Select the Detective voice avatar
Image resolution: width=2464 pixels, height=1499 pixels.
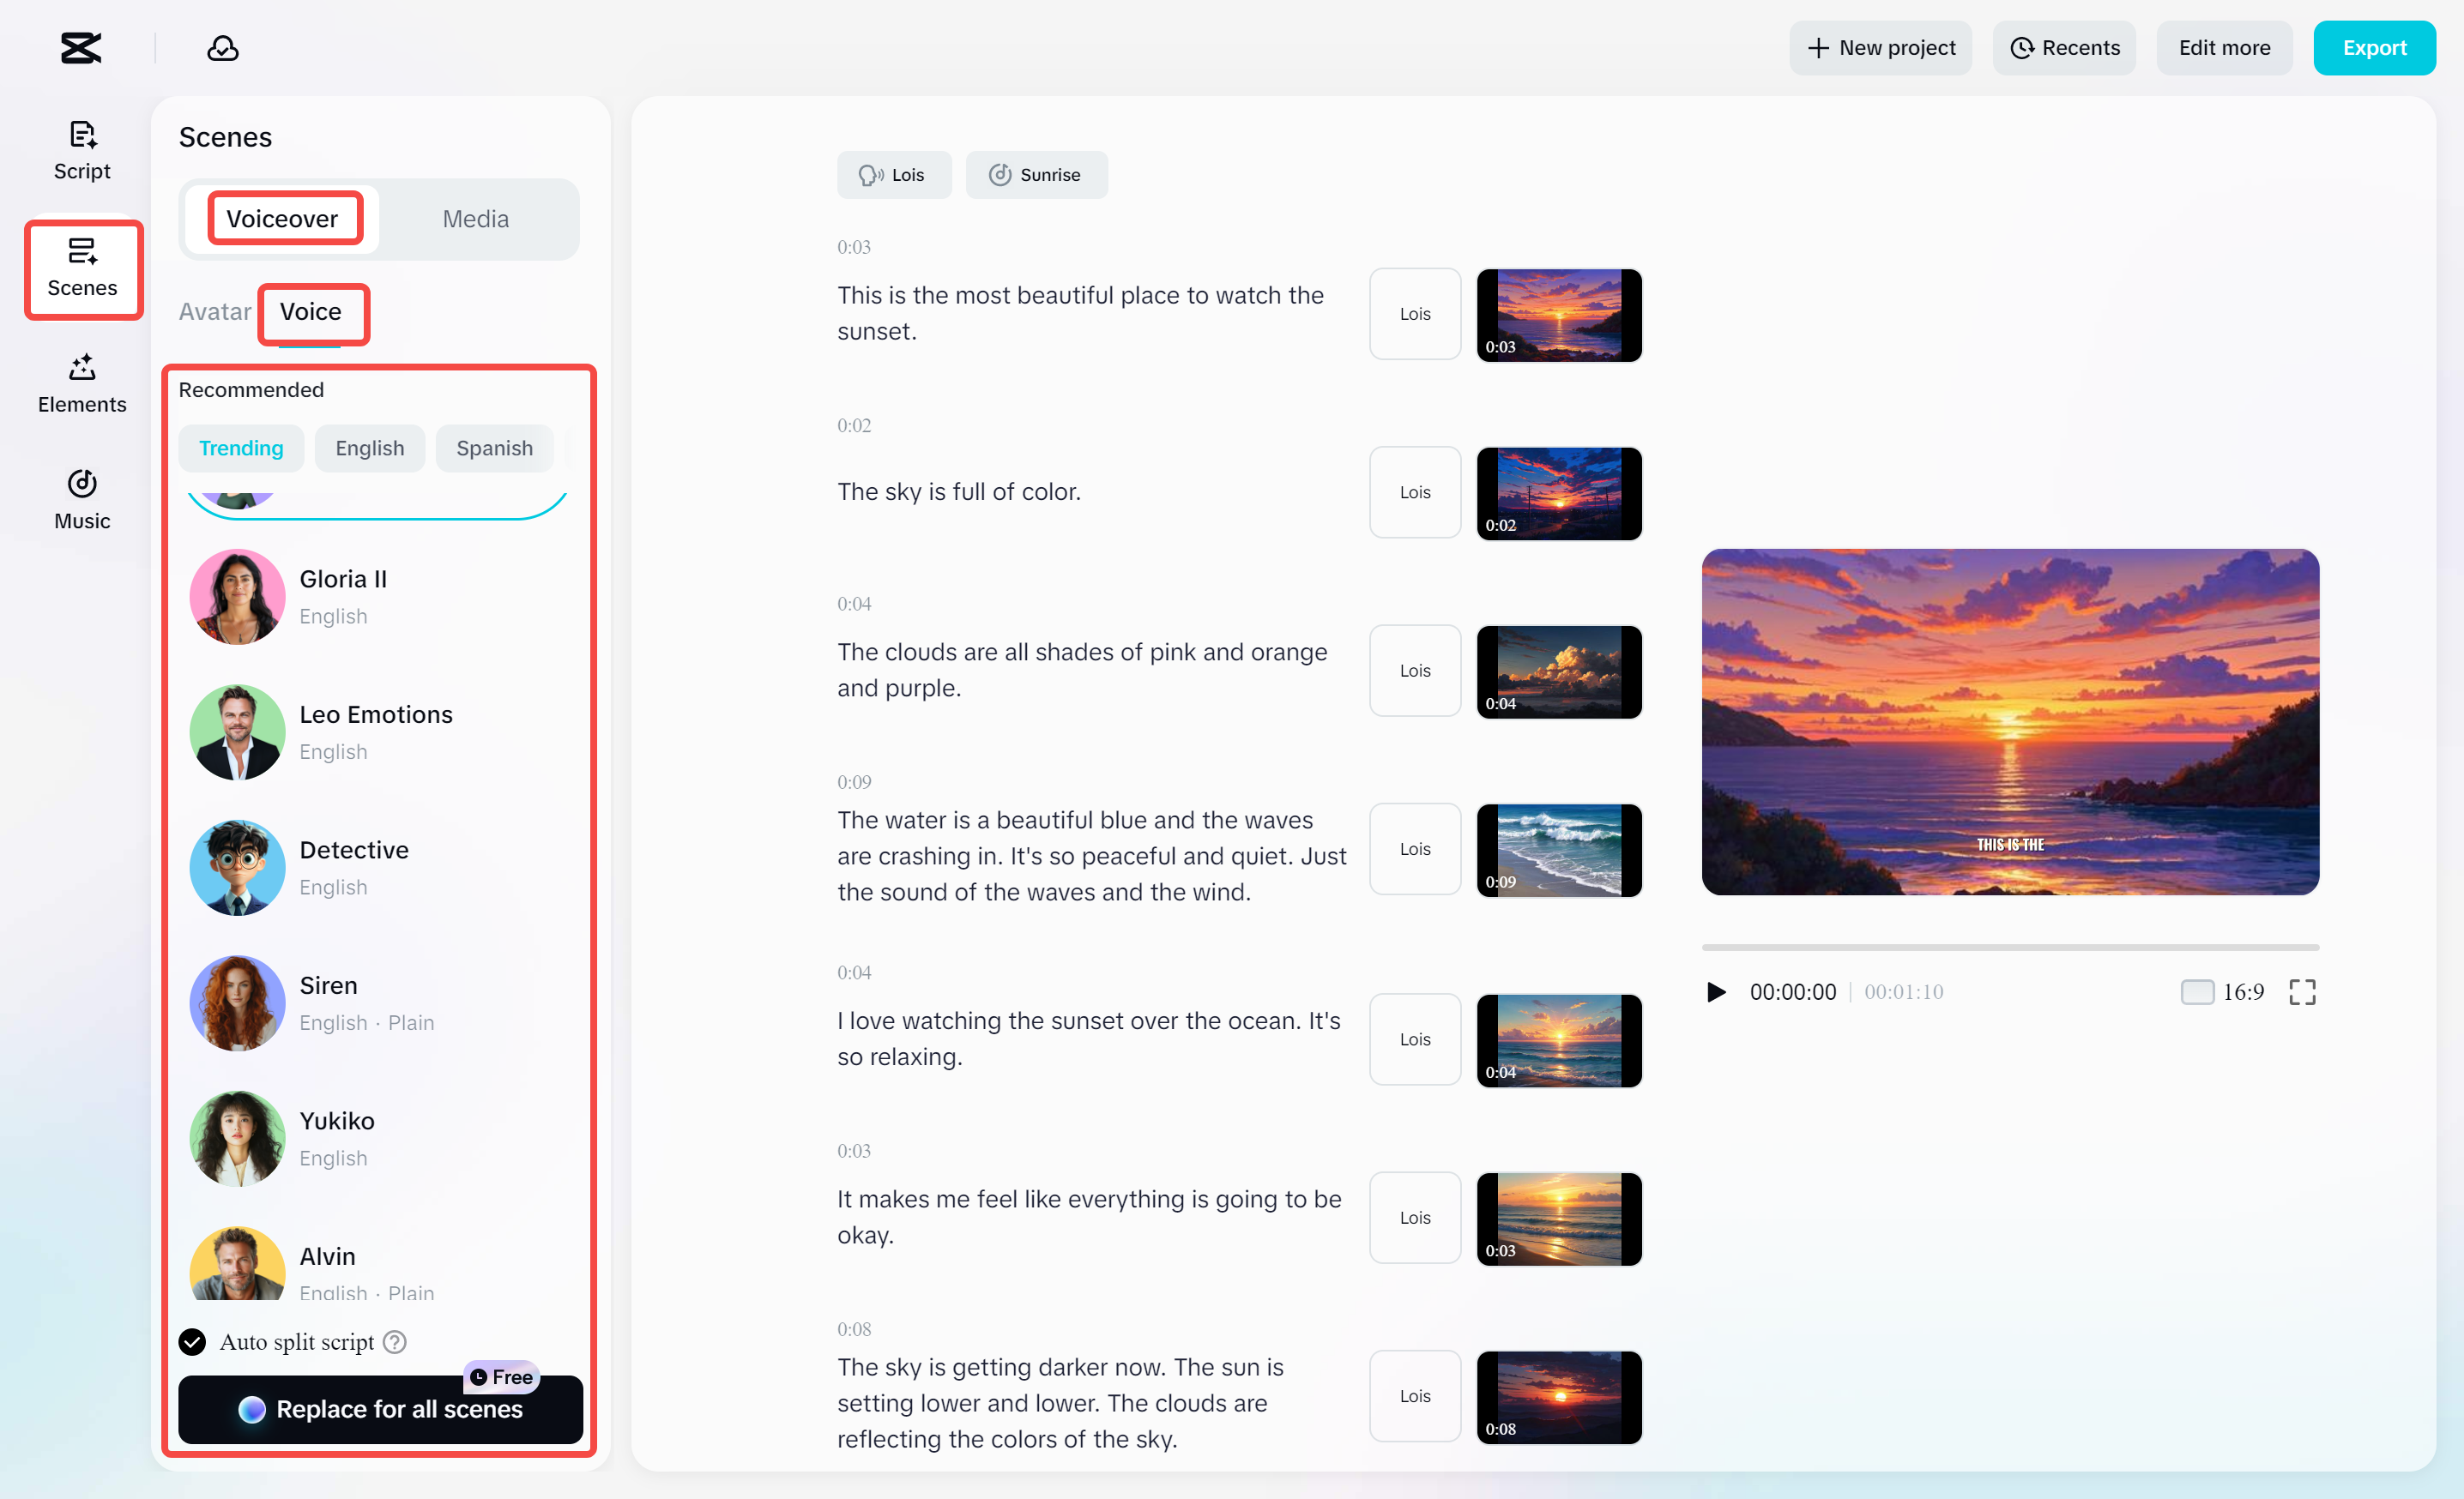click(x=237, y=866)
